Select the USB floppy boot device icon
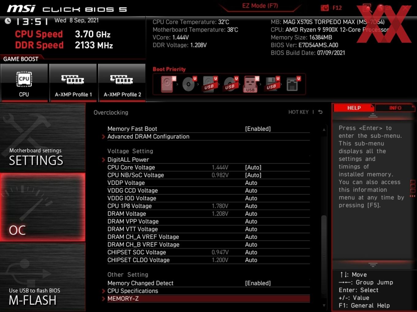The height and width of the screenshot is (312, 417). point(272,84)
